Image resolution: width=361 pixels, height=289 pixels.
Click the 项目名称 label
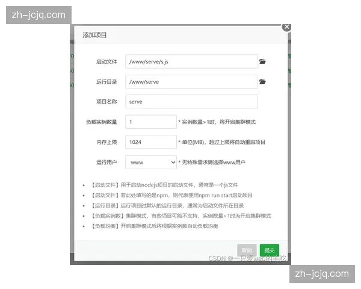click(x=106, y=102)
